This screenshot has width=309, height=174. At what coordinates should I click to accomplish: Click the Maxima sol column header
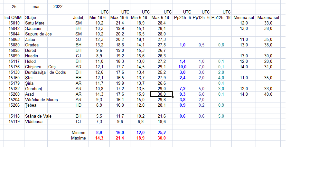pyautogui.click(x=268, y=17)
